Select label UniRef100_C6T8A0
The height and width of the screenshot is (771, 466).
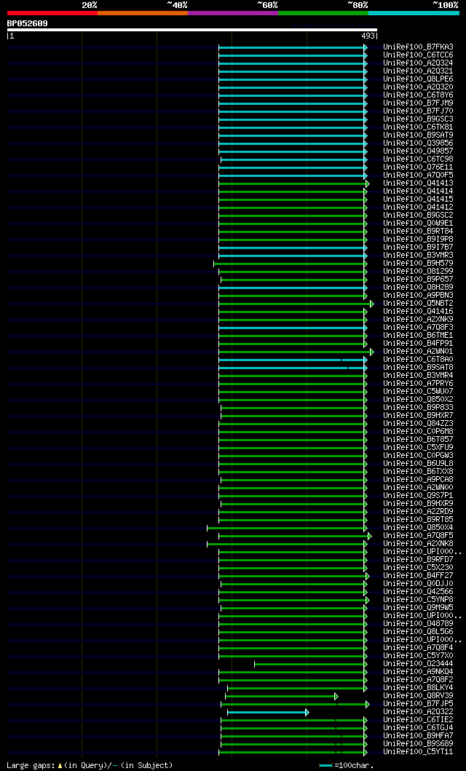click(x=419, y=360)
